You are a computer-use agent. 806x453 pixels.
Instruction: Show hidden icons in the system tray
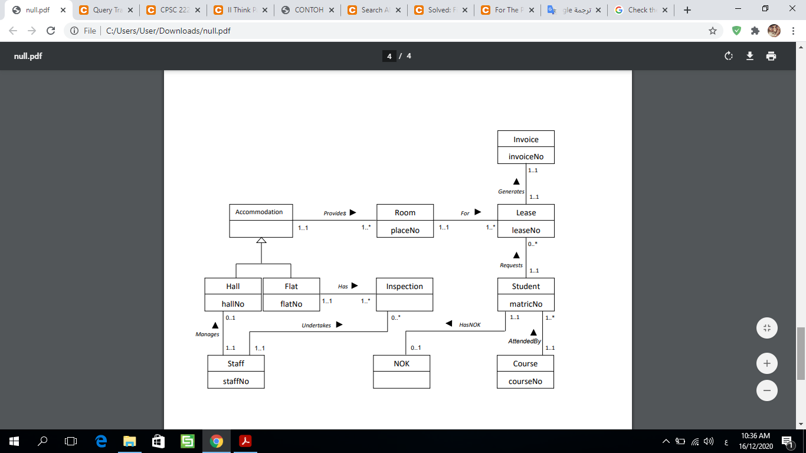tap(665, 441)
